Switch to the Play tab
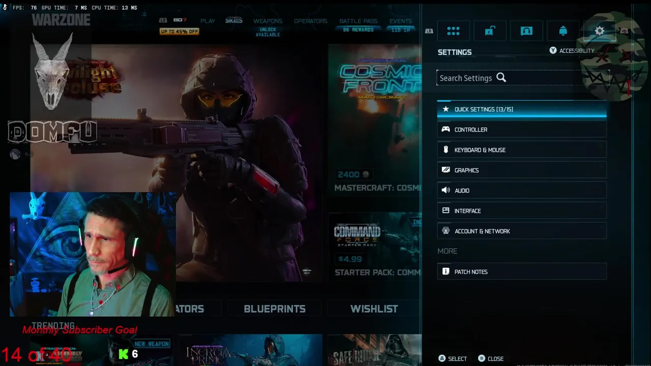Viewport: 651px width, 366px height. pyautogui.click(x=208, y=21)
